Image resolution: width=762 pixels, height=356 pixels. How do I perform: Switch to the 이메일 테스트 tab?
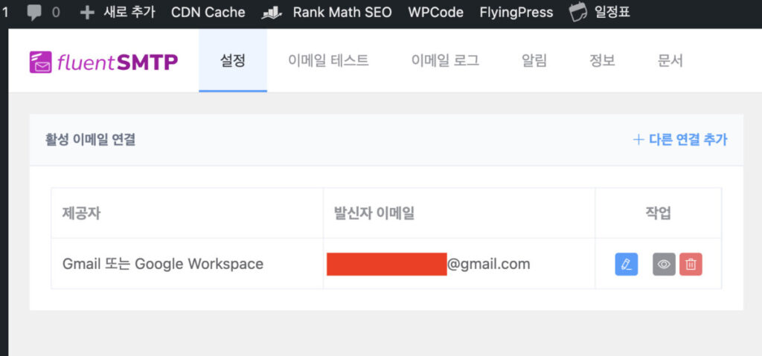[x=328, y=61]
